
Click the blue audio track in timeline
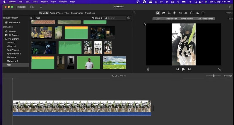[82, 114]
